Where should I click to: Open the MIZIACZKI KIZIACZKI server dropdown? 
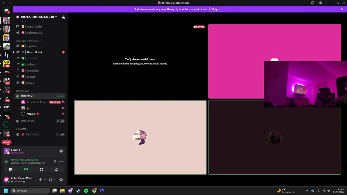[x=39, y=17]
